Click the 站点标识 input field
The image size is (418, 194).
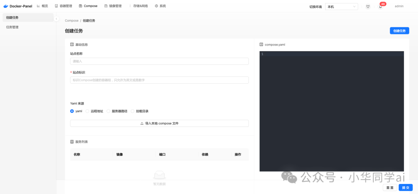159,80
